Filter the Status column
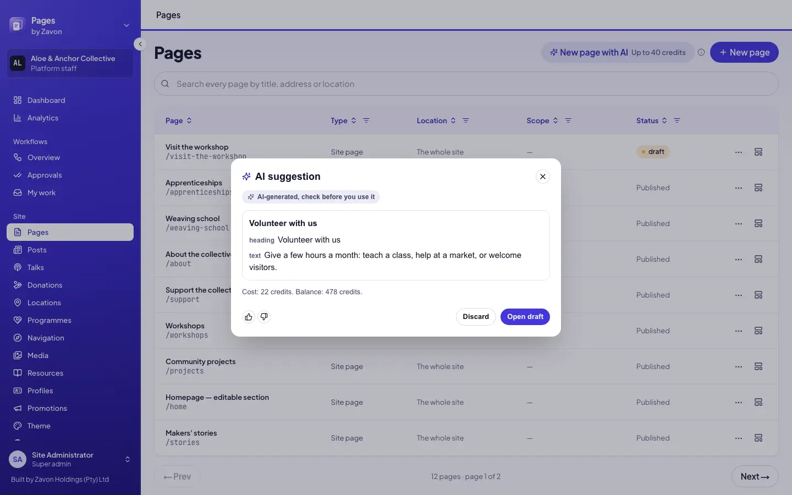The image size is (792, 495). tap(677, 120)
